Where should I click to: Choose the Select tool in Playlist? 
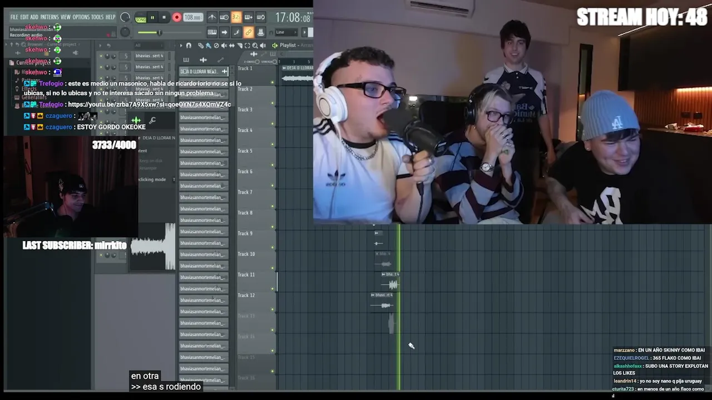point(247,45)
